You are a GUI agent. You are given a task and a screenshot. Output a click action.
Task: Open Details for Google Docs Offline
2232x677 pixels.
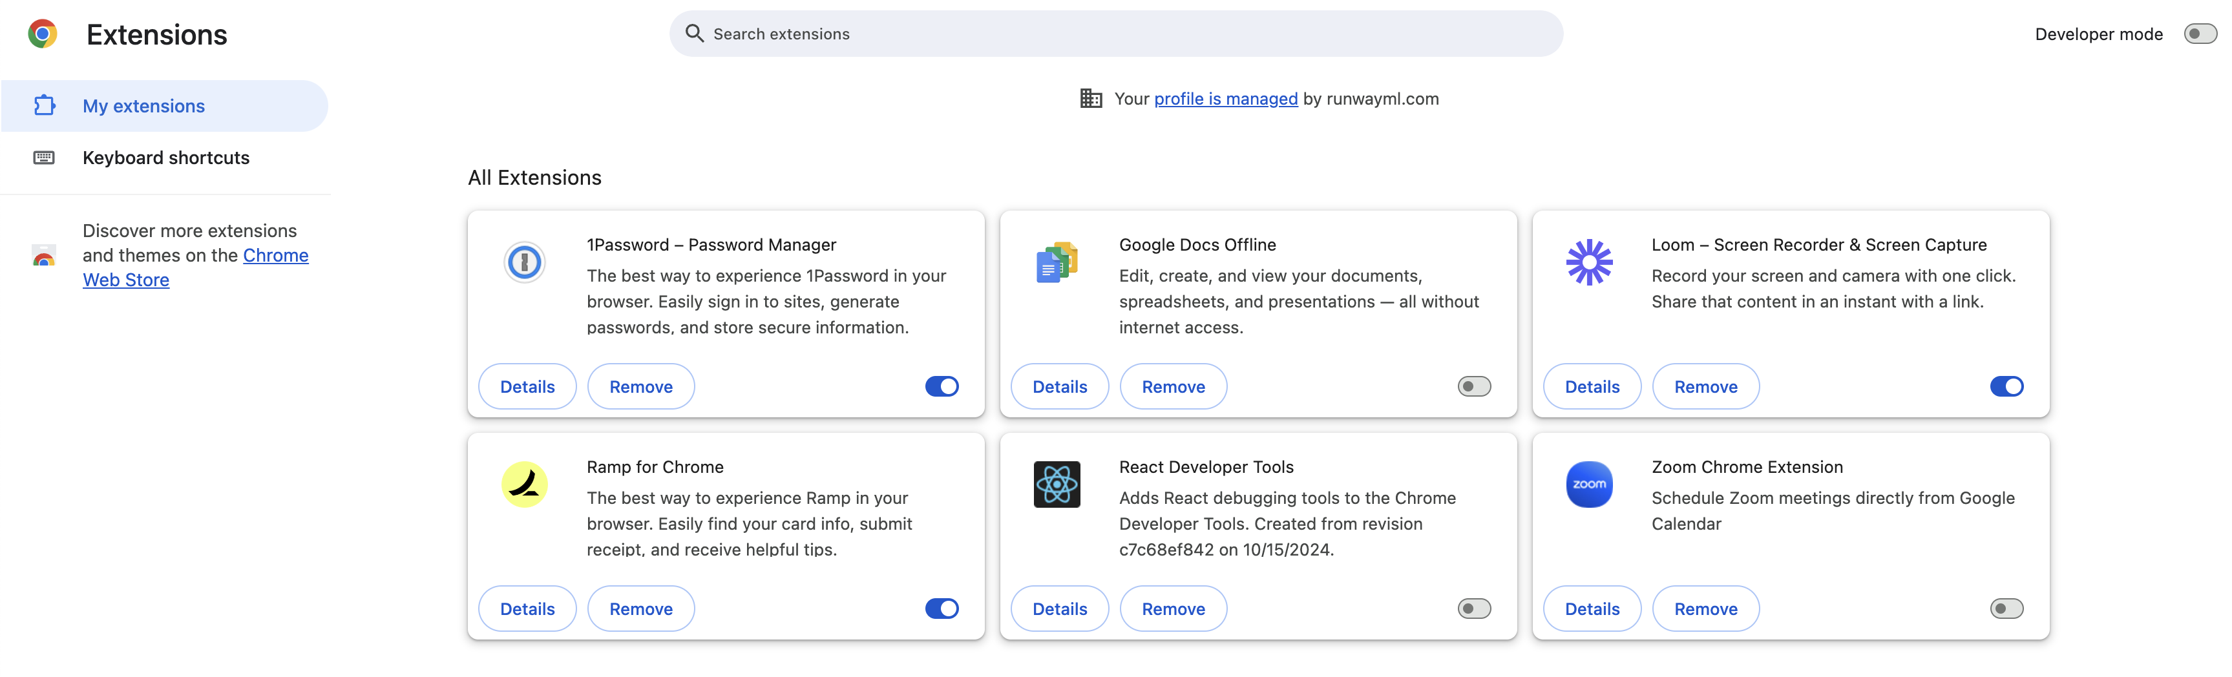click(1060, 386)
